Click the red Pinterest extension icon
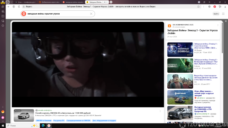The height and width of the screenshot is (128, 228). pyautogui.click(x=215, y=7)
